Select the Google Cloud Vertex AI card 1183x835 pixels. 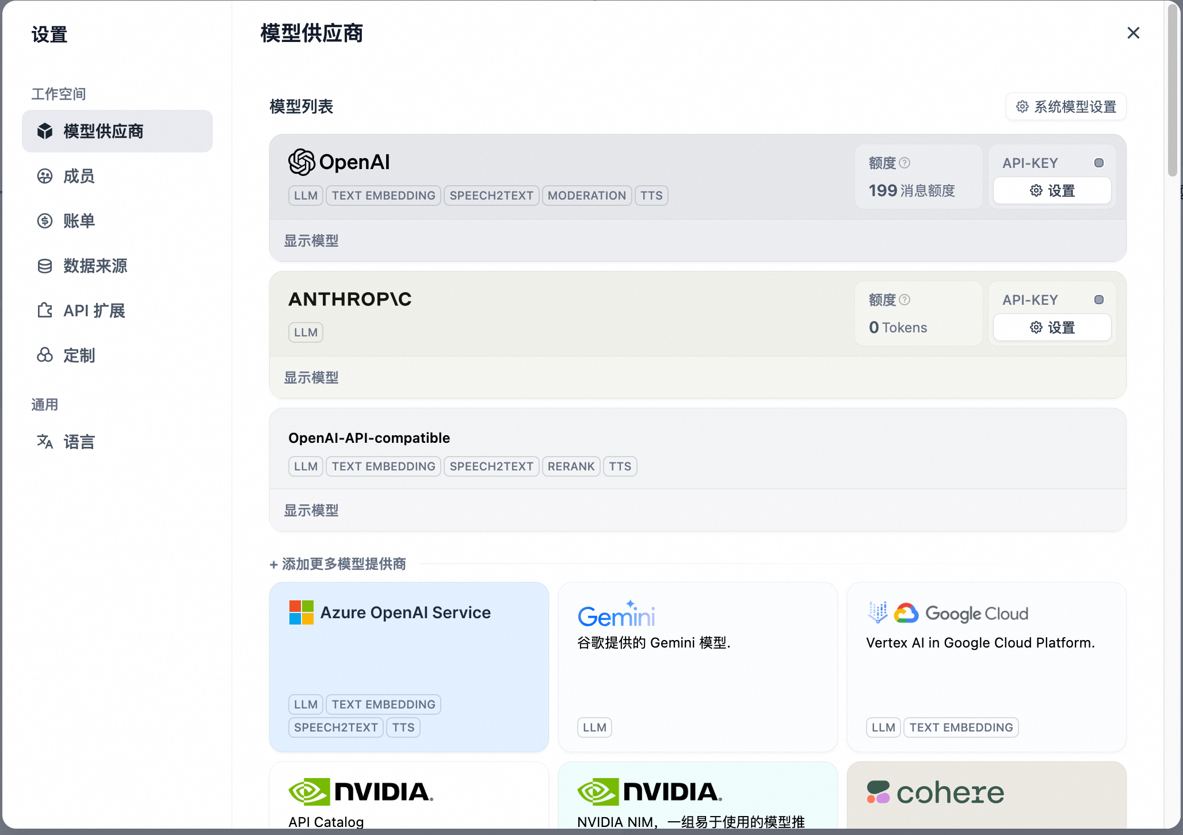pos(987,667)
